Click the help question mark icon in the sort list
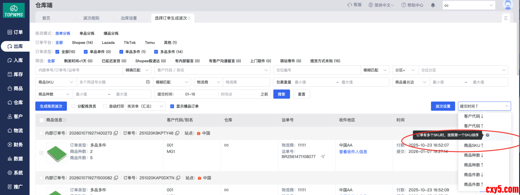The image size is (520, 195). 488,135
